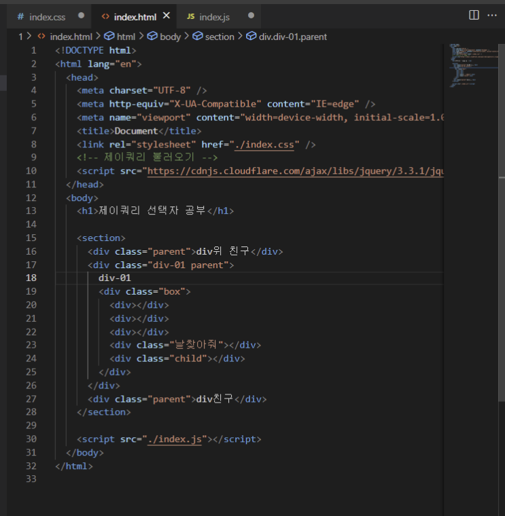This screenshot has width=505, height=516.
Task: Click line number 26 in the gutter
Action: pos(31,386)
